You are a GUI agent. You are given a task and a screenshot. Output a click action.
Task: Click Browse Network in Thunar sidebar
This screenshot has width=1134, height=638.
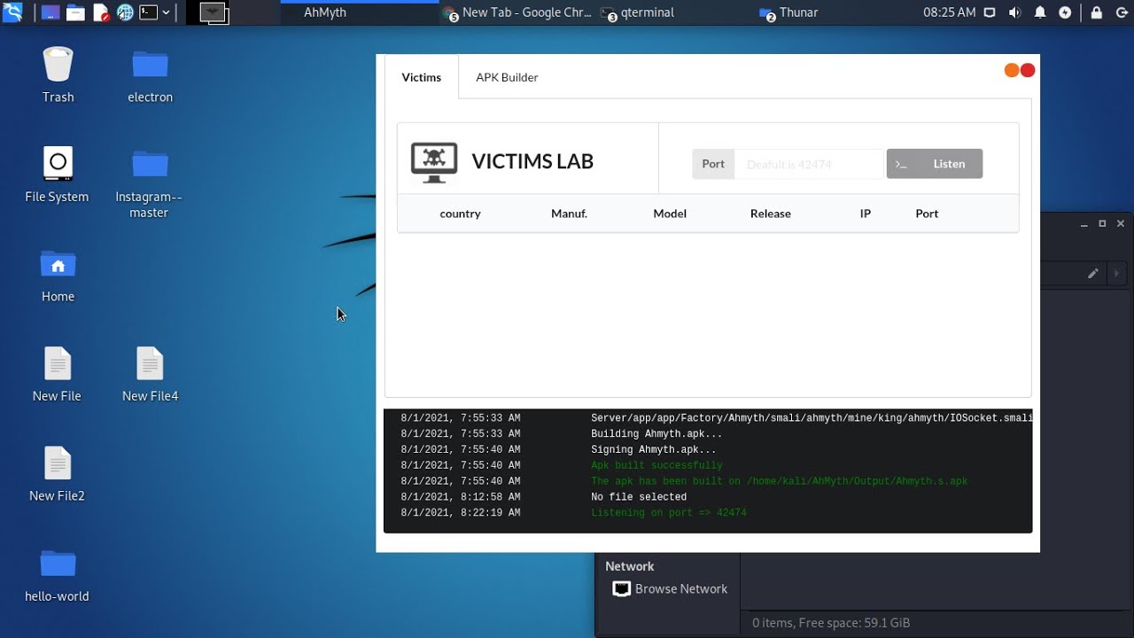(x=671, y=589)
